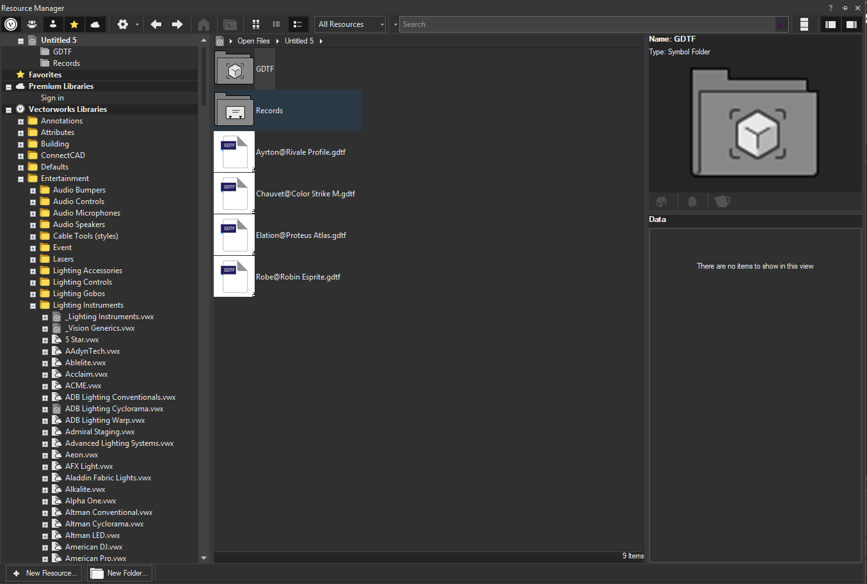Go forward with the right arrow
This screenshot has width=867, height=584.
click(x=177, y=24)
